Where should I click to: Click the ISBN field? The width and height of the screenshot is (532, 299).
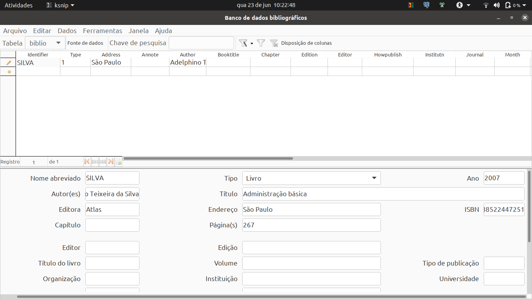click(x=504, y=209)
